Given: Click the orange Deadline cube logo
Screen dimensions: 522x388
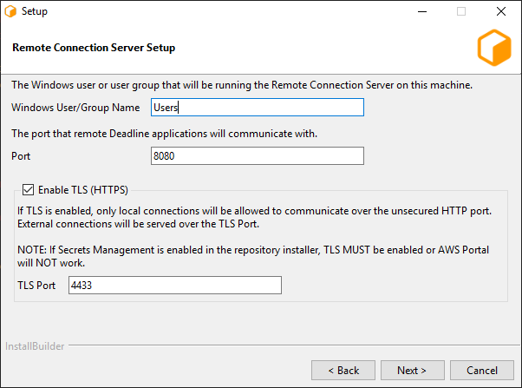Looking at the screenshot, I should coord(494,48).
